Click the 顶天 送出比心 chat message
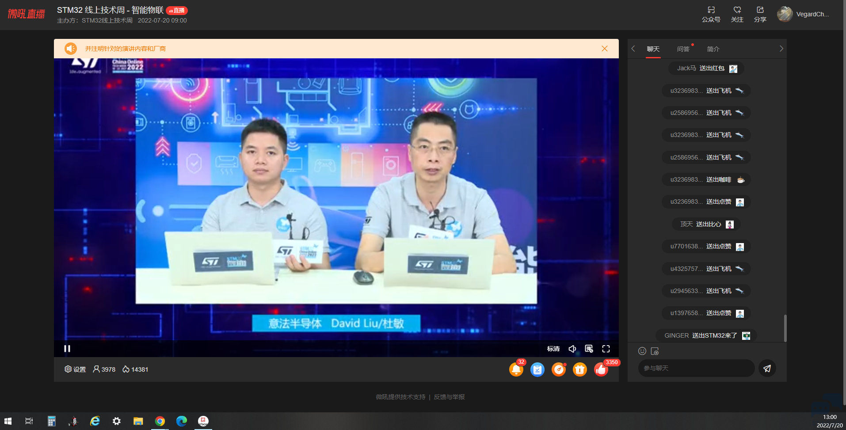 pyautogui.click(x=706, y=225)
